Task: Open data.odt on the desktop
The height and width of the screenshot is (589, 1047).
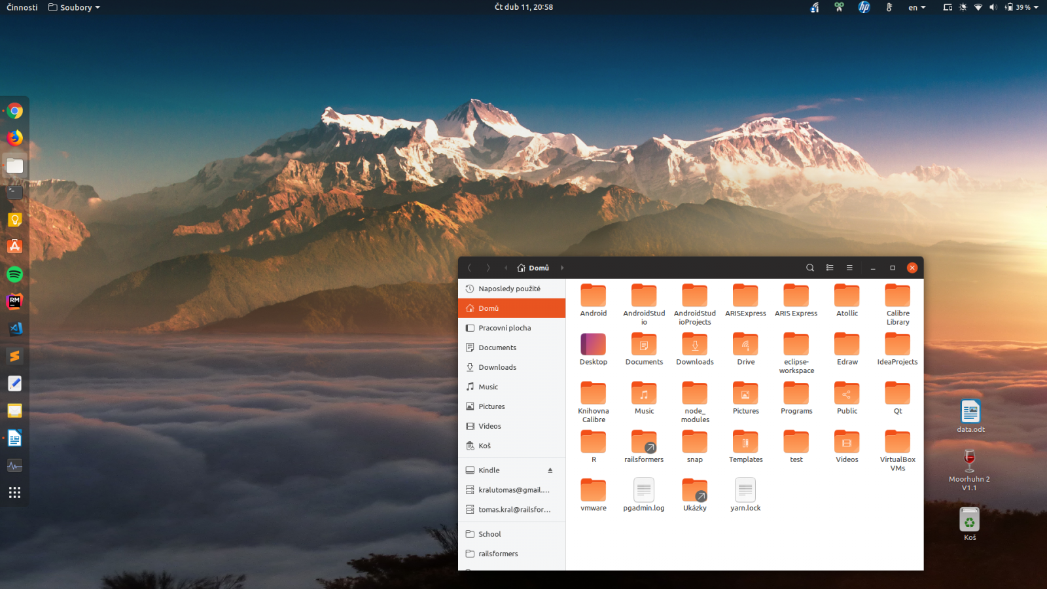Action: (970, 412)
